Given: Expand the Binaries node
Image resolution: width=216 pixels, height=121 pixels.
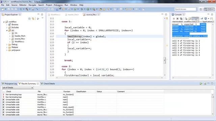Looking at the screenshot, I should (7, 25).
